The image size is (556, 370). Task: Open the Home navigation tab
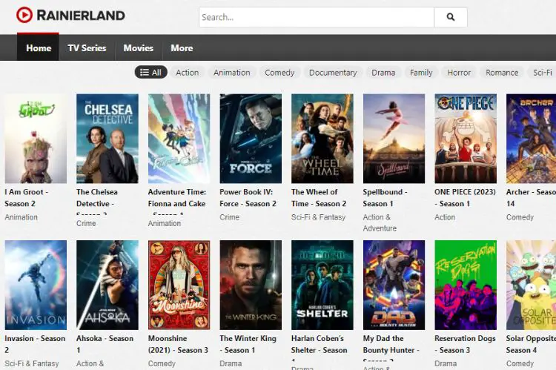39,48
